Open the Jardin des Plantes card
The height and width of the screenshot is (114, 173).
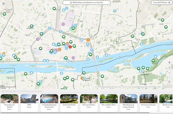pyautogui.click(x=69, y=103)
